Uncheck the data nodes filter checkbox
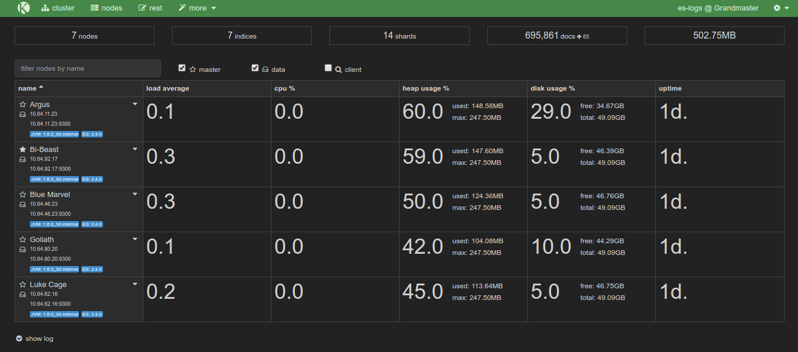This screenshot has width=798, height=352. click(255, 68)
